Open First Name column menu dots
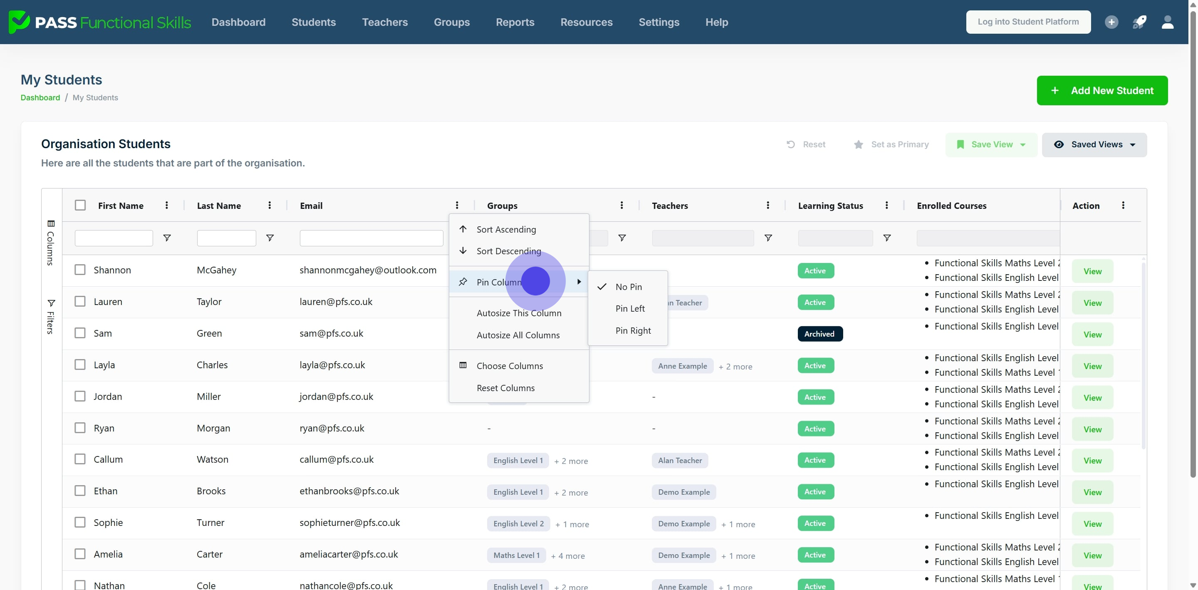 coord(166,205)
